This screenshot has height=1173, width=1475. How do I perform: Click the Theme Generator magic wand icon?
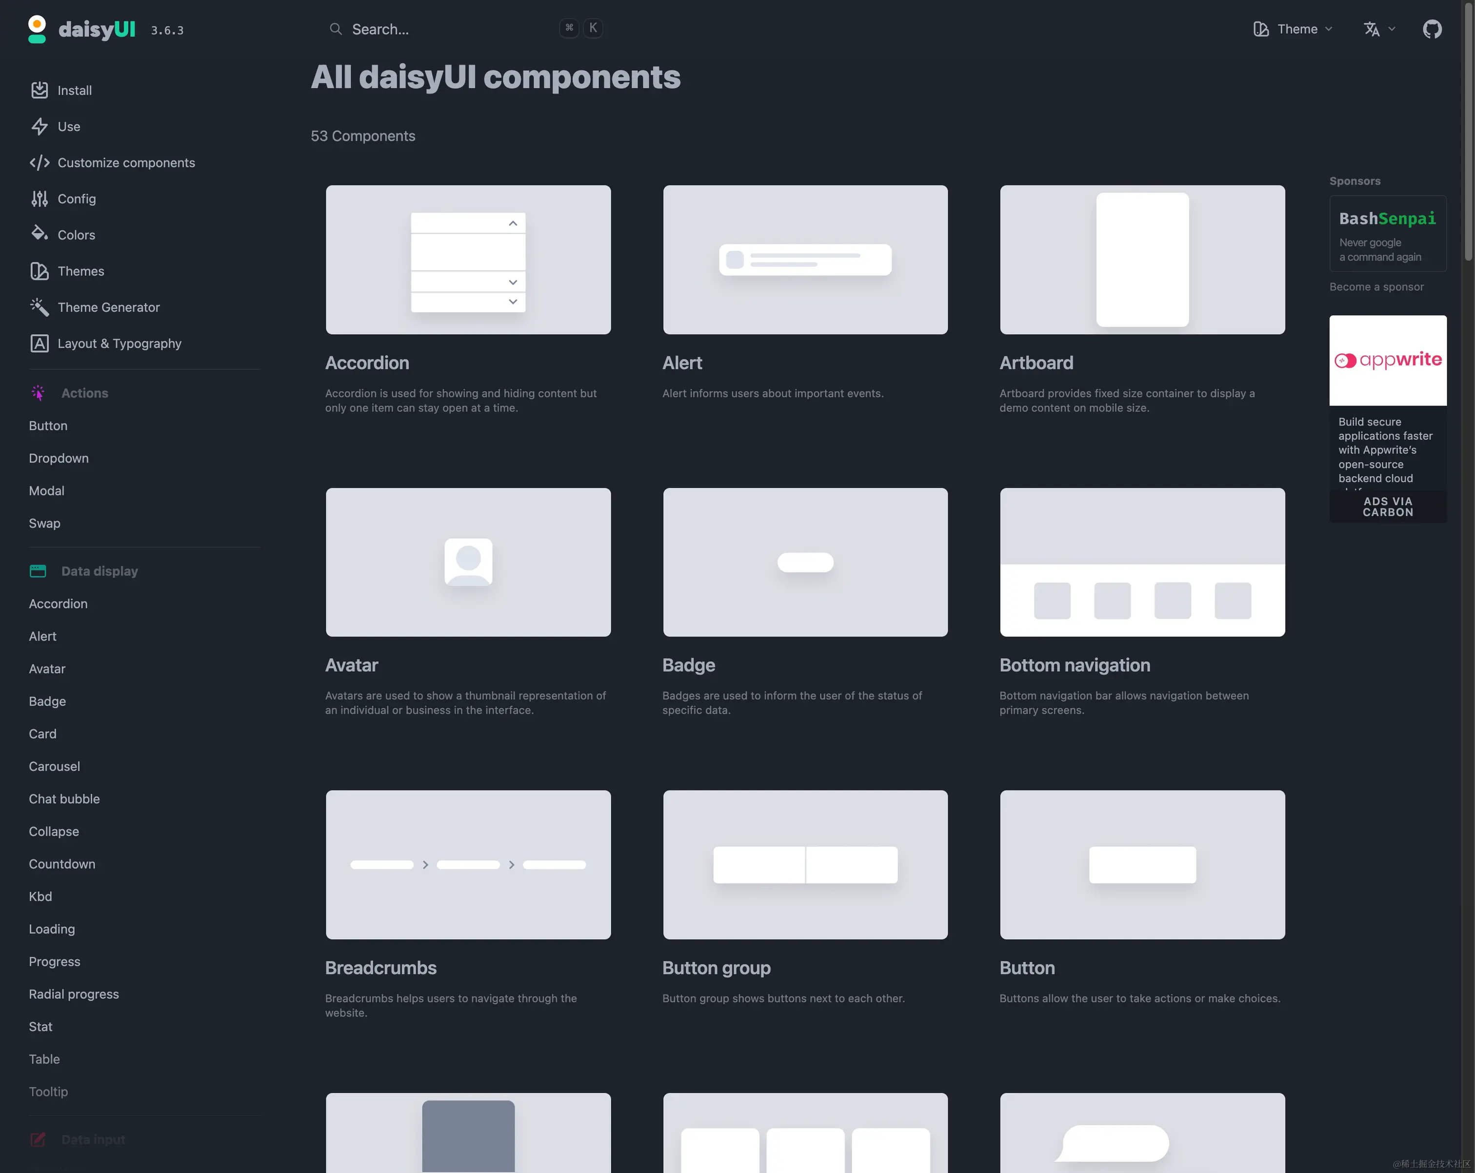coord(40,307)
